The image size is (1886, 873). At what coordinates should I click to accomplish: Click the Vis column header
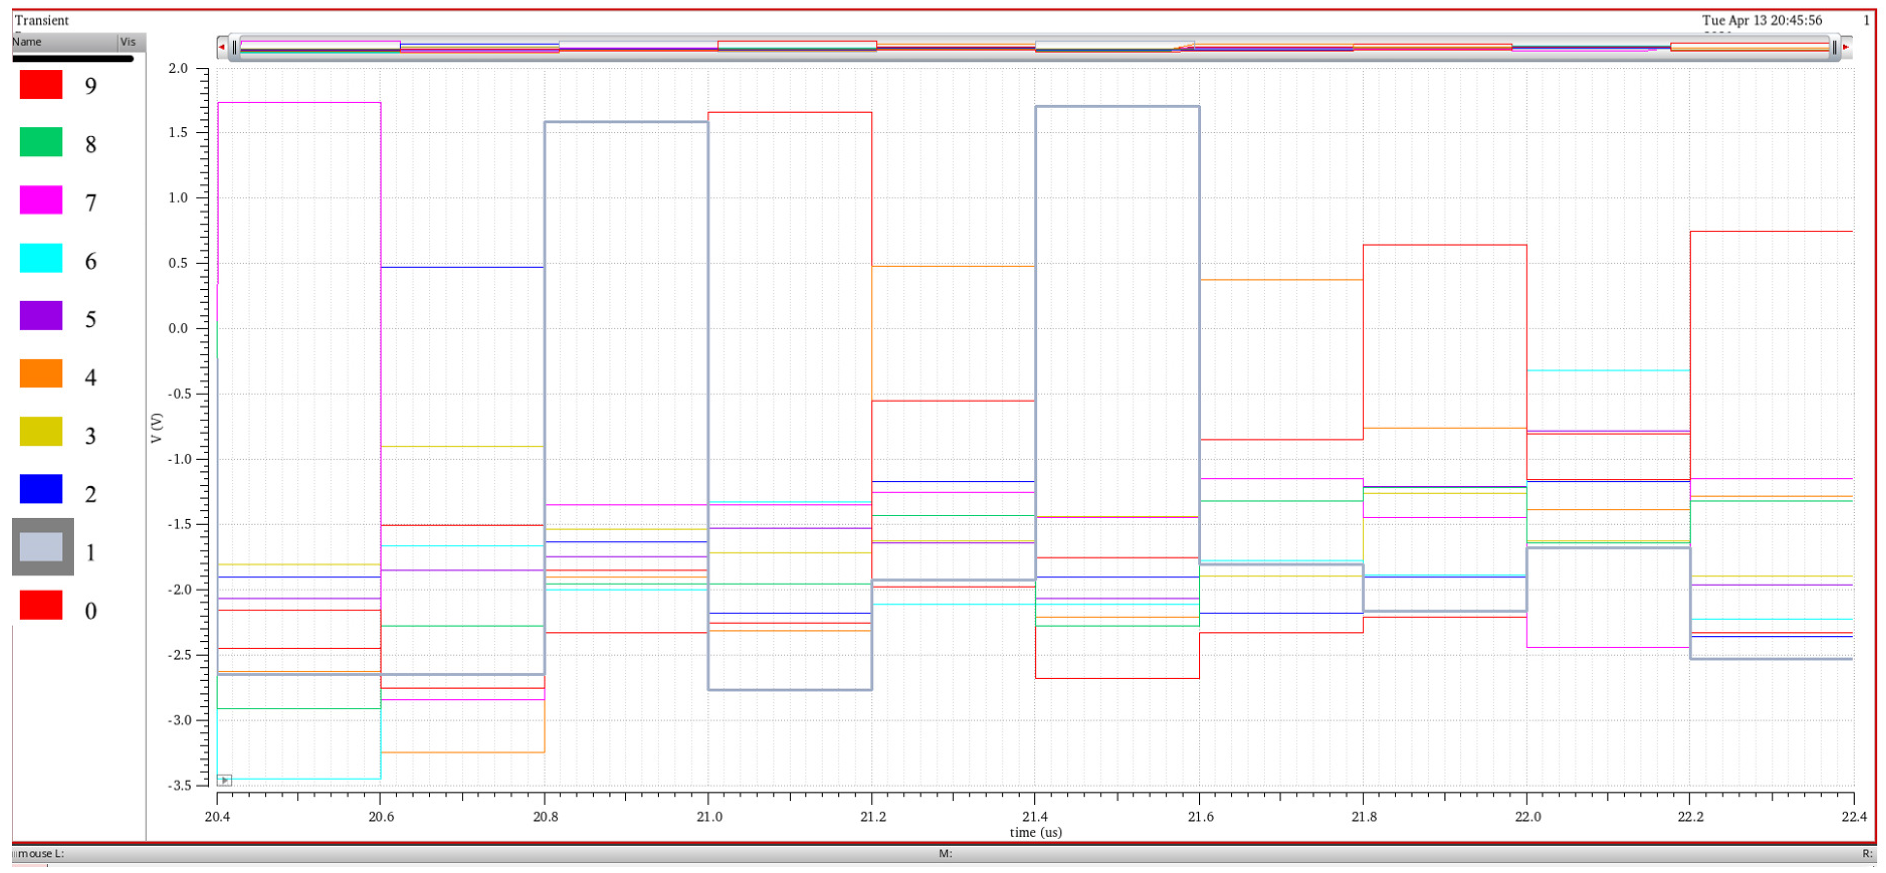click(129, 42)
